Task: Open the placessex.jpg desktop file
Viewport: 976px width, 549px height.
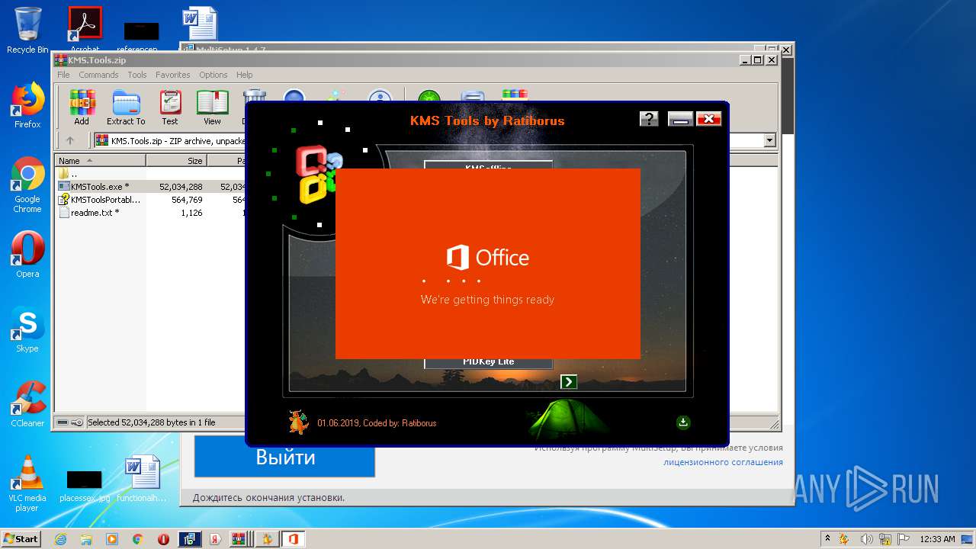Action: click(84, 485)
